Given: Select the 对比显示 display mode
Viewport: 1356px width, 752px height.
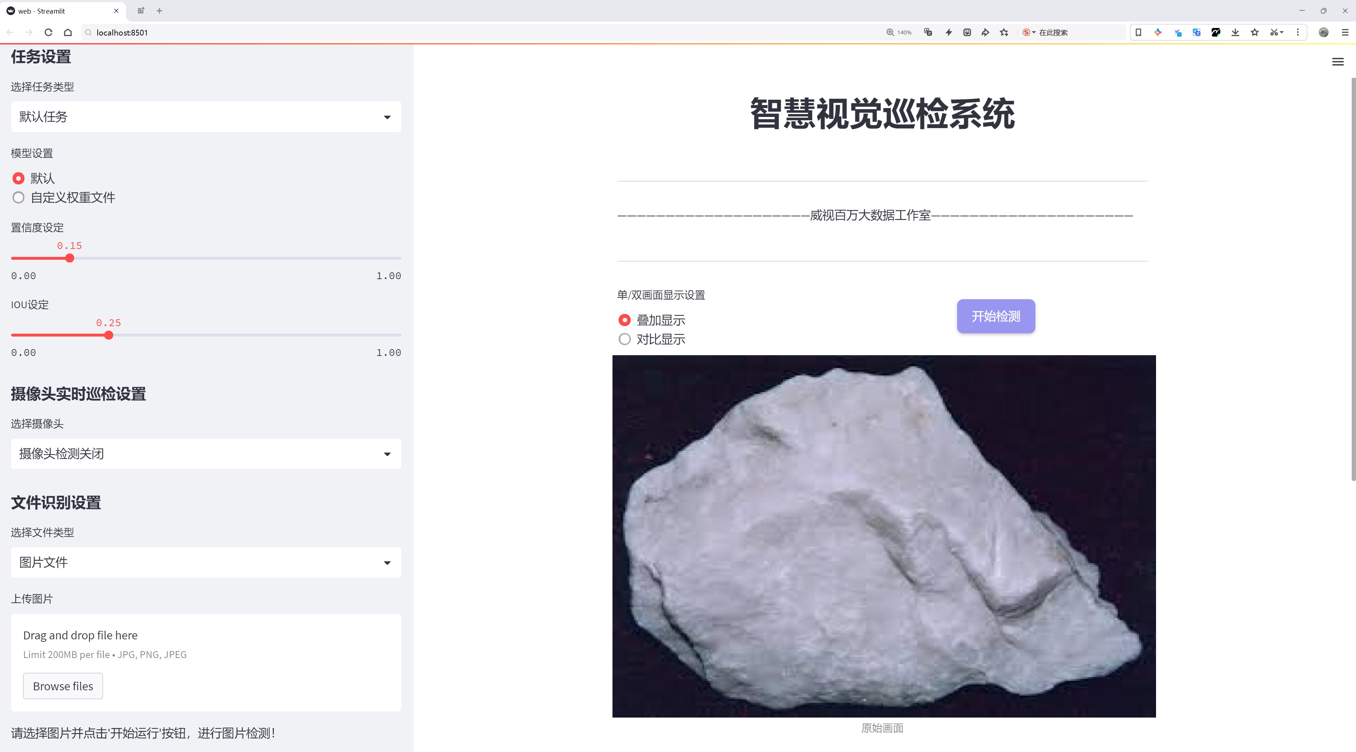Looking at the screenshot, I should [x=624, y=339].
